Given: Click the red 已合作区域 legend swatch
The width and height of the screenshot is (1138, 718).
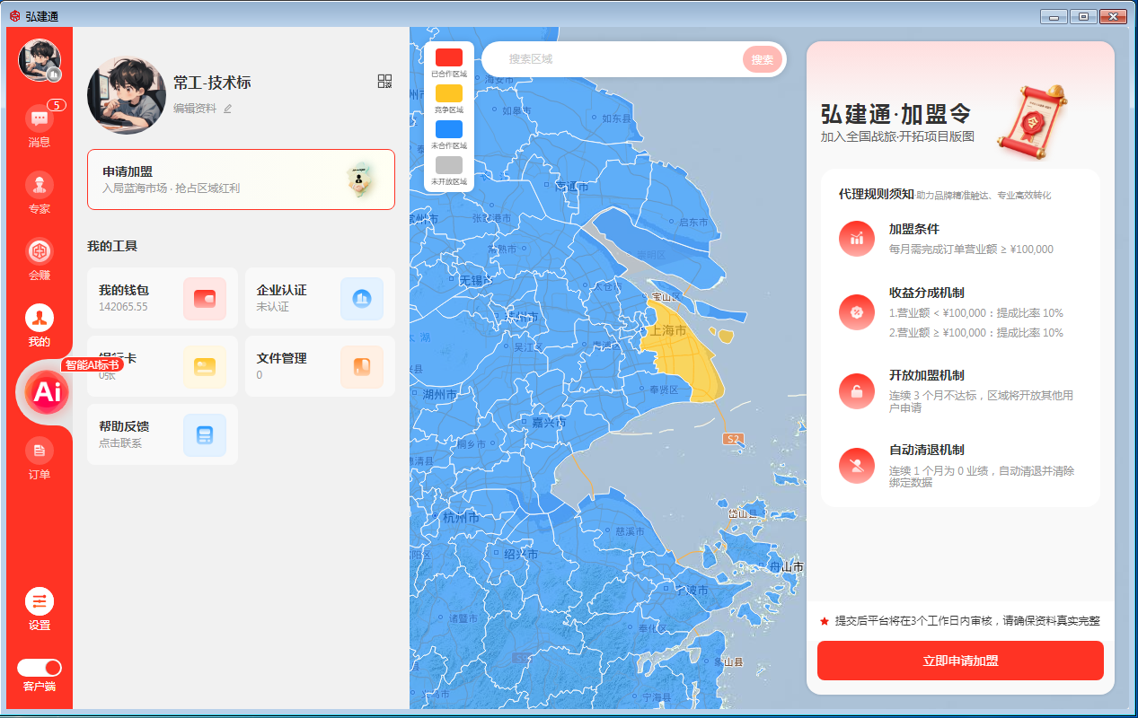Looking at the screenshot, I should tap(449, 57).
